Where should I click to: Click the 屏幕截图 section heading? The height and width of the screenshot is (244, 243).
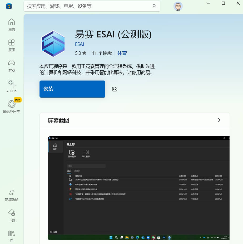point(58,120)
